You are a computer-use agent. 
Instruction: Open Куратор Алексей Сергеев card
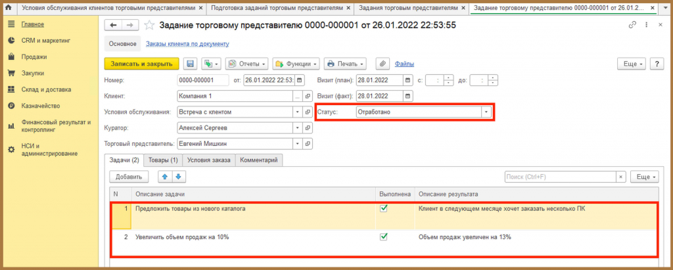(x=308, y=127)
